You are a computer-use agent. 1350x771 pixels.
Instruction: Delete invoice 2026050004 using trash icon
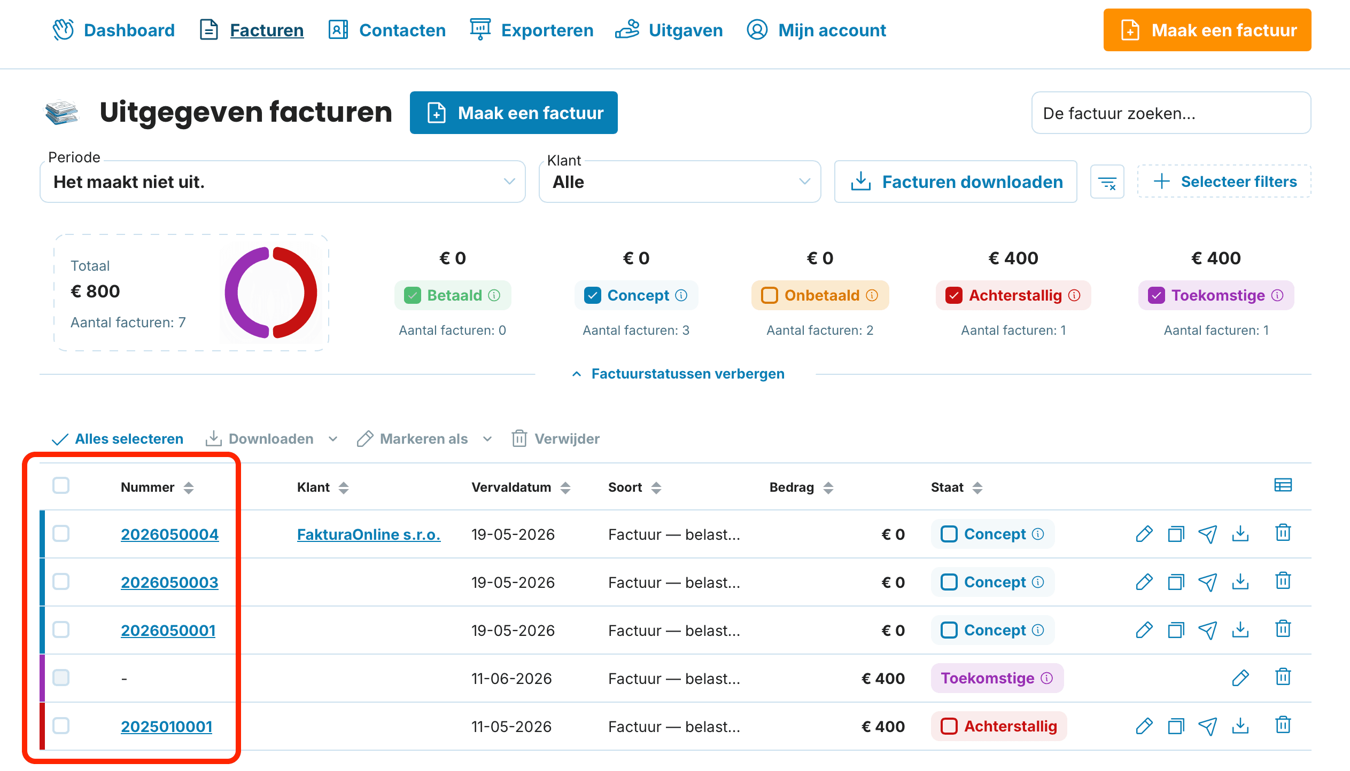tap(1283, 533)
